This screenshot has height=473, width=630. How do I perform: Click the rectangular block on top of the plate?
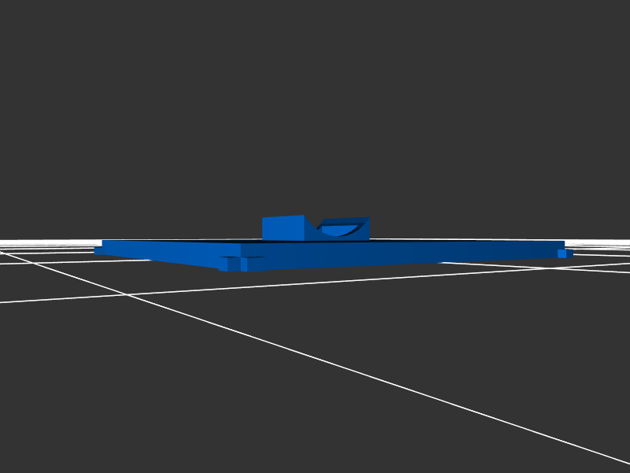pos(283,228)
